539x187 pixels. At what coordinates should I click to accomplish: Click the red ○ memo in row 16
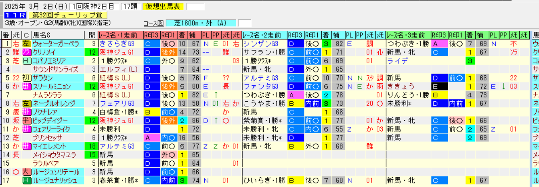click(x=17, y=172)
